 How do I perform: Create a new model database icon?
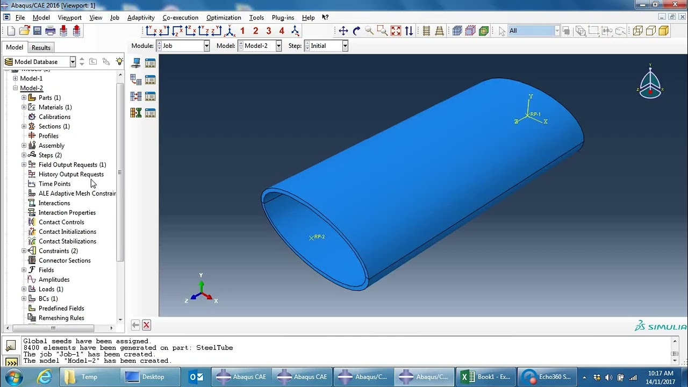pyautogui.click(x=11, y=31)
